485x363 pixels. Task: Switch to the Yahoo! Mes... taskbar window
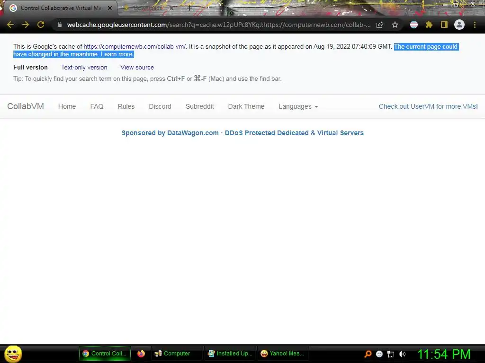tap(283, 354)
